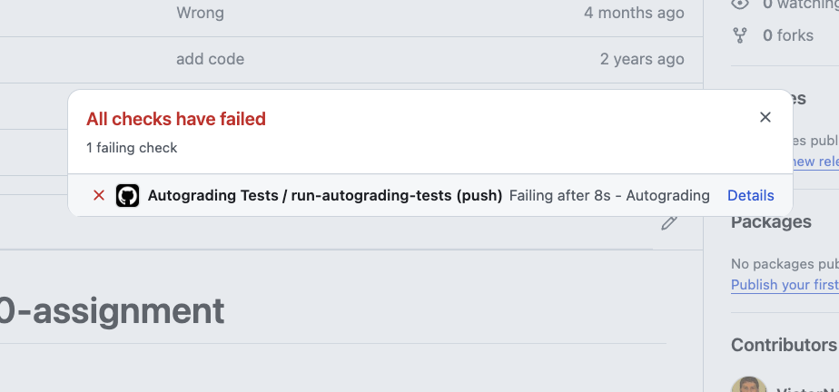Screen dimensions: 839x392
Task: Close the failed checks popup
Action: coord(765,117)
